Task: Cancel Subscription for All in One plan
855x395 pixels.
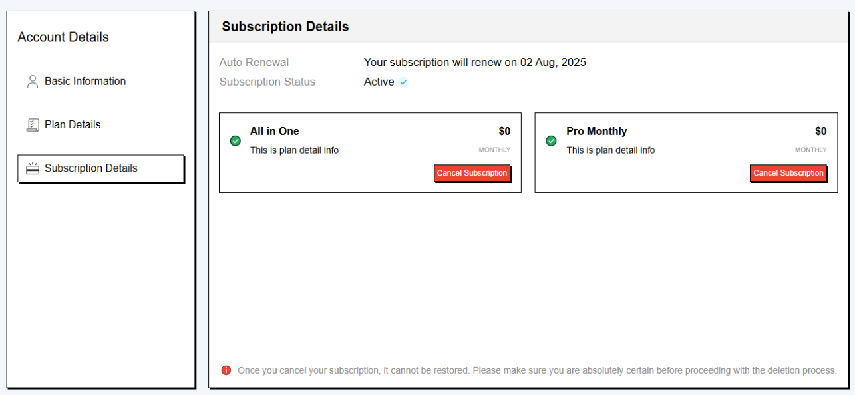Action: click(x=472, y=173)
